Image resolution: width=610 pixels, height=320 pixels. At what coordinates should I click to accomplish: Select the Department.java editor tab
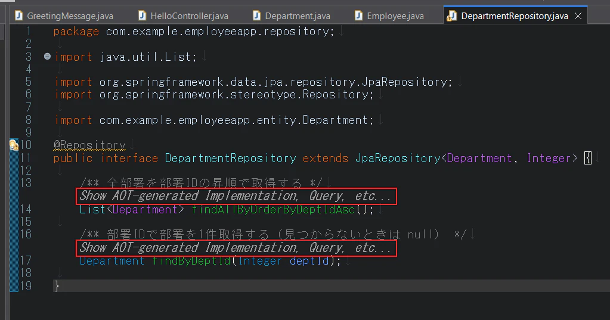(292, 16)
